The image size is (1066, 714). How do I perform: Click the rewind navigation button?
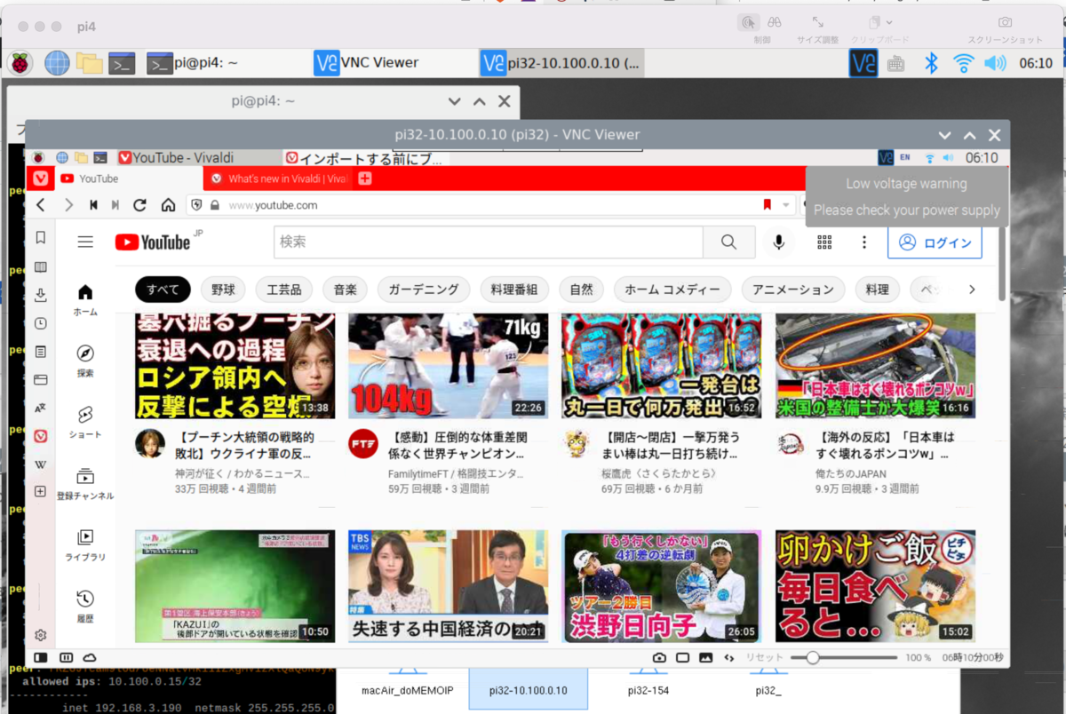[x=93, y=205]
